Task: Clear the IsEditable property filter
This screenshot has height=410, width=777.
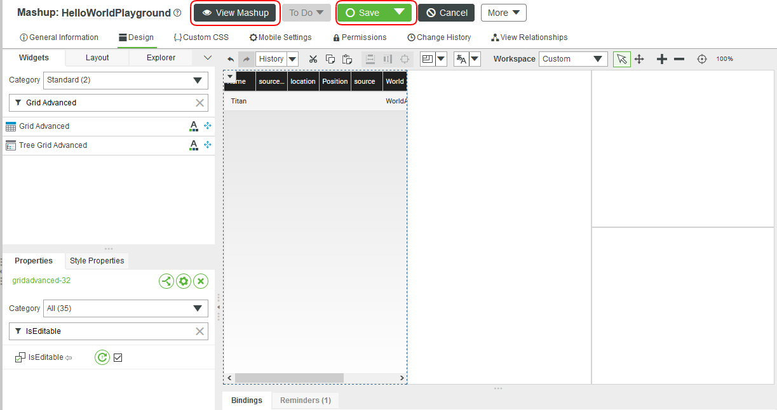Action: 199,331
